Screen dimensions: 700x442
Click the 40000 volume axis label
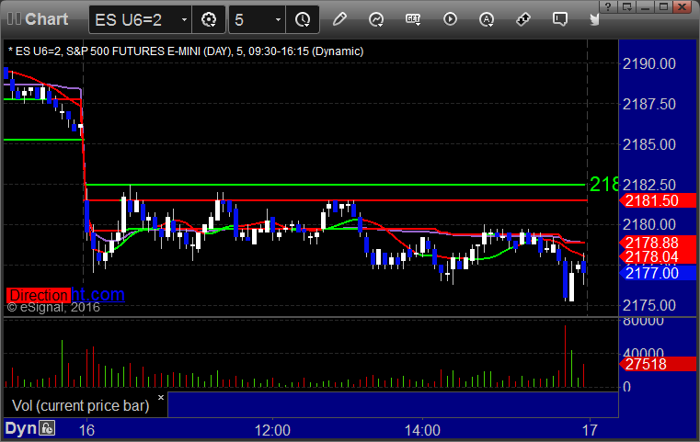pyautogui.click(x=643, y=353)
